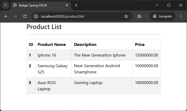Click the 18000000.00 price cell
187x111 pixels.
[x=146, y=83]
